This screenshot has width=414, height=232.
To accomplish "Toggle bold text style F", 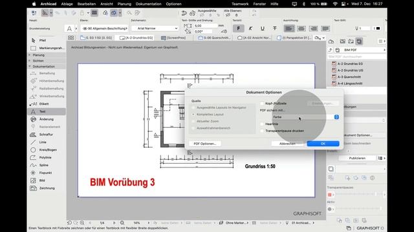I will click(x=239, y=28).
